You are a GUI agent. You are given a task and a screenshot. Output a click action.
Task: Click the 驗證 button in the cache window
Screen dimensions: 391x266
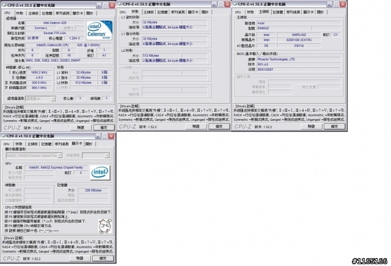[x=196, y=126]
